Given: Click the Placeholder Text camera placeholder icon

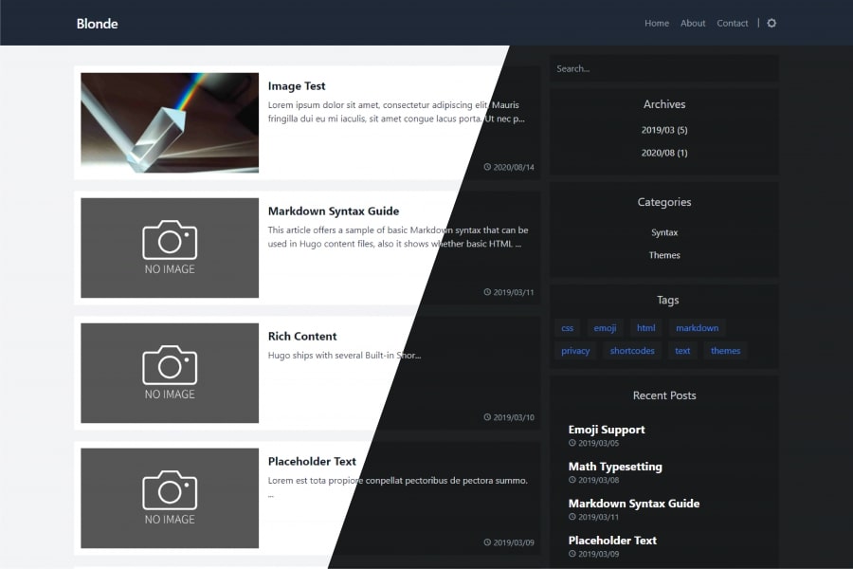Looking at the screenshot, I should 170,490.
